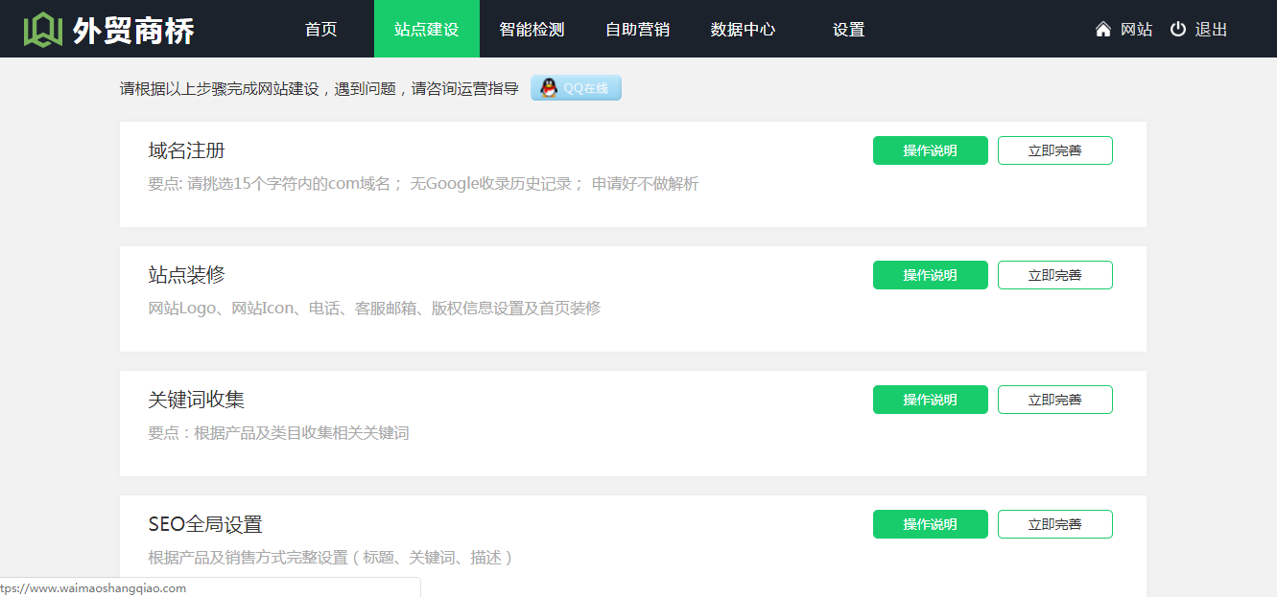Show 操作说明 for 关键词收集
This screenshot has width=1277, height=597.
(x=930, y=400)
